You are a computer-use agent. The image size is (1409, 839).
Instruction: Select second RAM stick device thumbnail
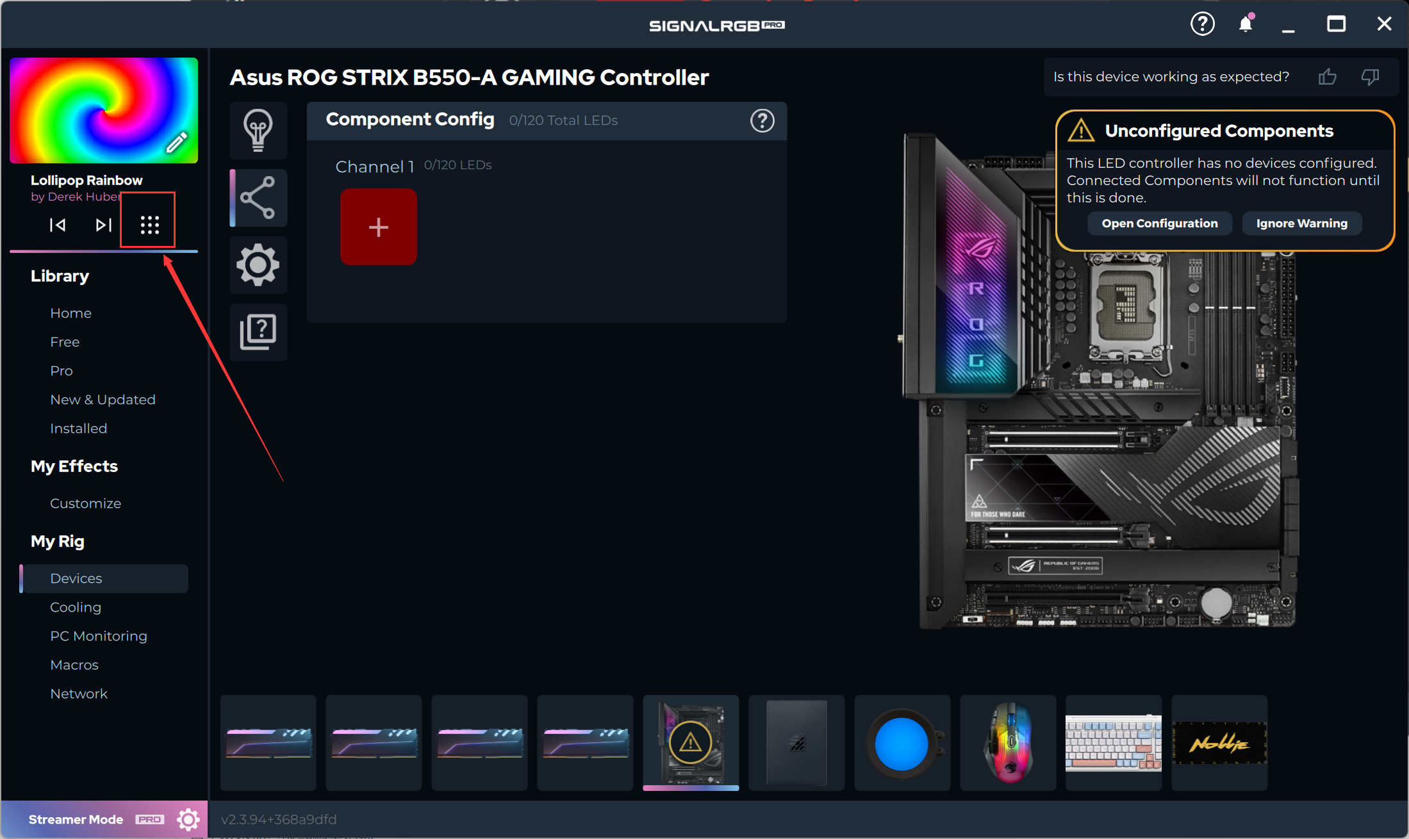point(374,743)
